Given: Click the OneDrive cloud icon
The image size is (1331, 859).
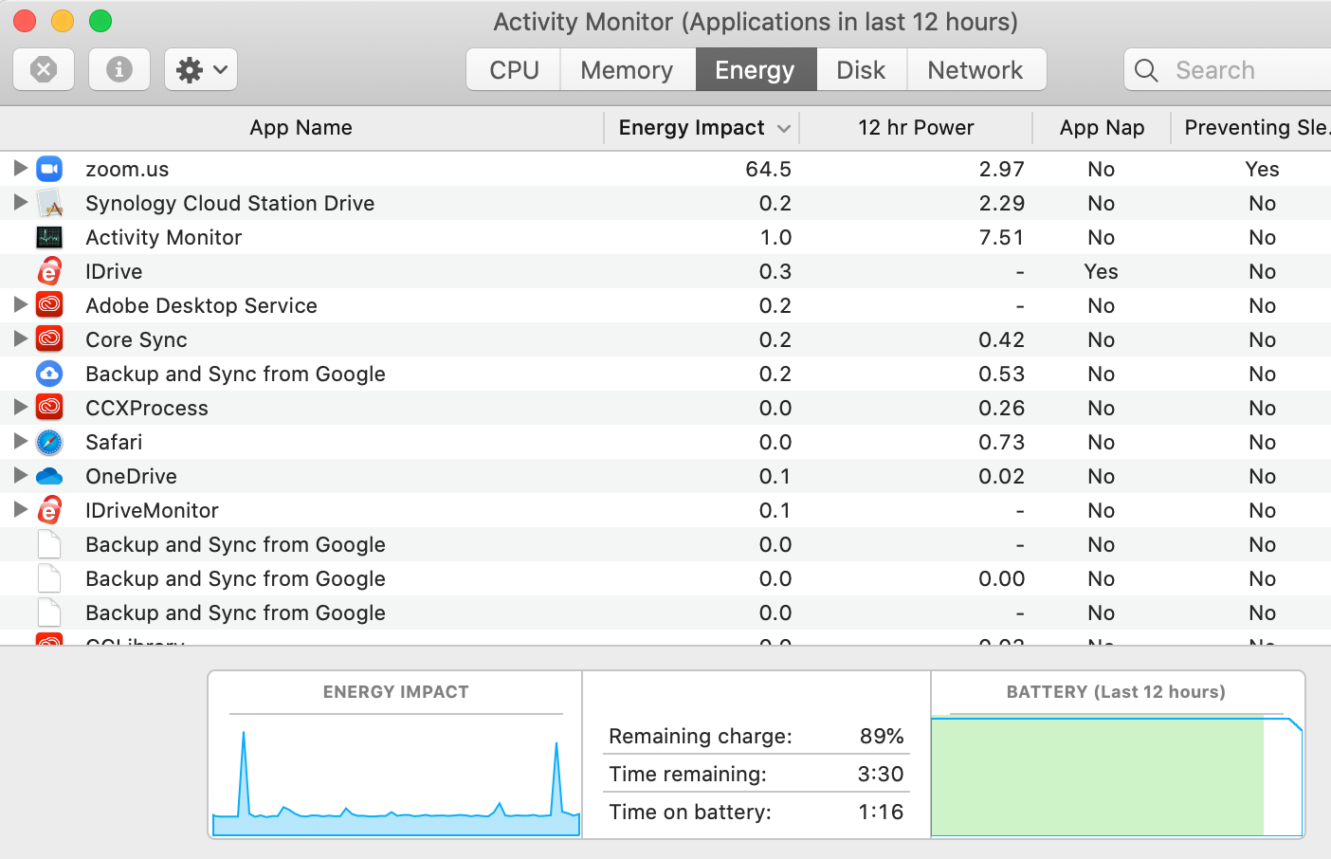Looking at the screenshot, I should coord(49,476).
